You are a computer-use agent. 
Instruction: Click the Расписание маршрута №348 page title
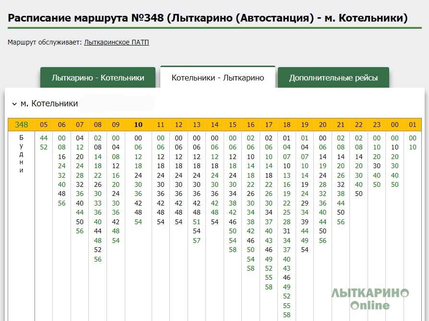pyautogui.click(x=208, y=18)
